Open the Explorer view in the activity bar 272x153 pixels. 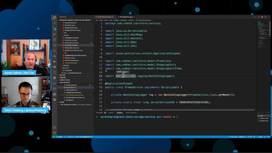pos(54,18)
